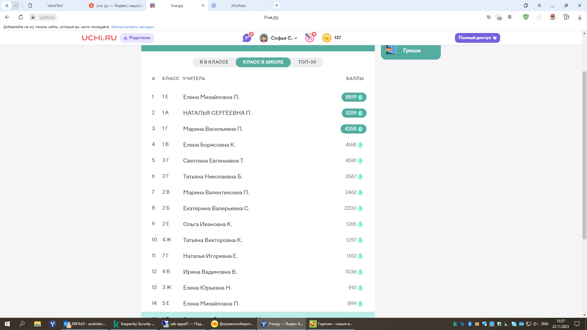The image size is (587, 330).
Task: Open the bookmarks collection icon in the title bar
Action: 526,5
